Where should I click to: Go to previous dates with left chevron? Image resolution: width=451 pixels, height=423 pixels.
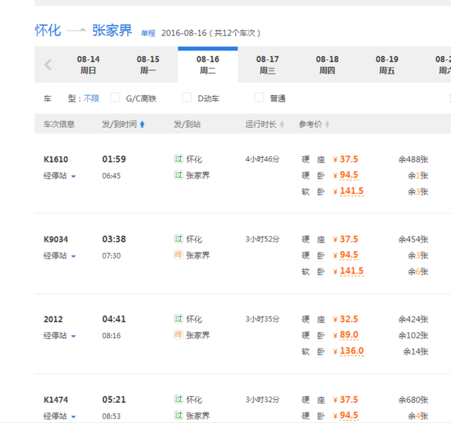(x=48, y=65)
